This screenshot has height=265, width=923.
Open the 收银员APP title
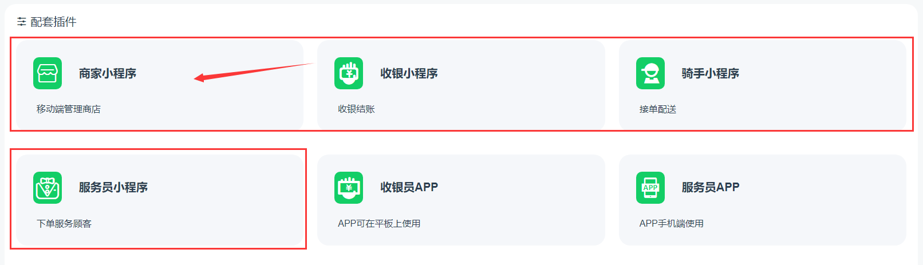[409, 187]
